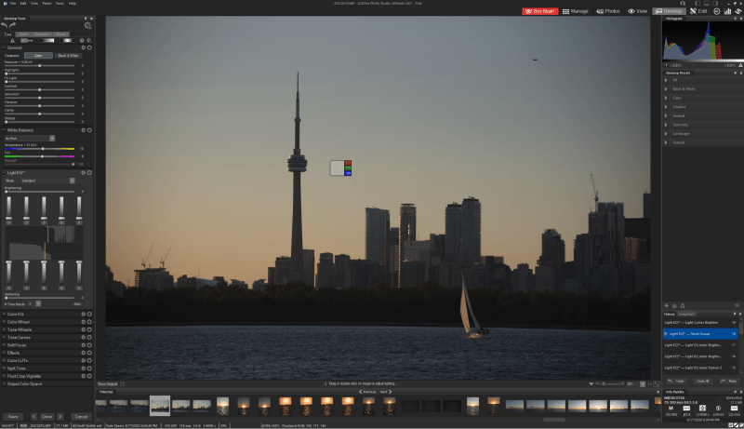Click the exposure warning triangle in Tune toolbar
This screenshot has width=744, height=429.
pyautogui.click(x=12, y=41)
